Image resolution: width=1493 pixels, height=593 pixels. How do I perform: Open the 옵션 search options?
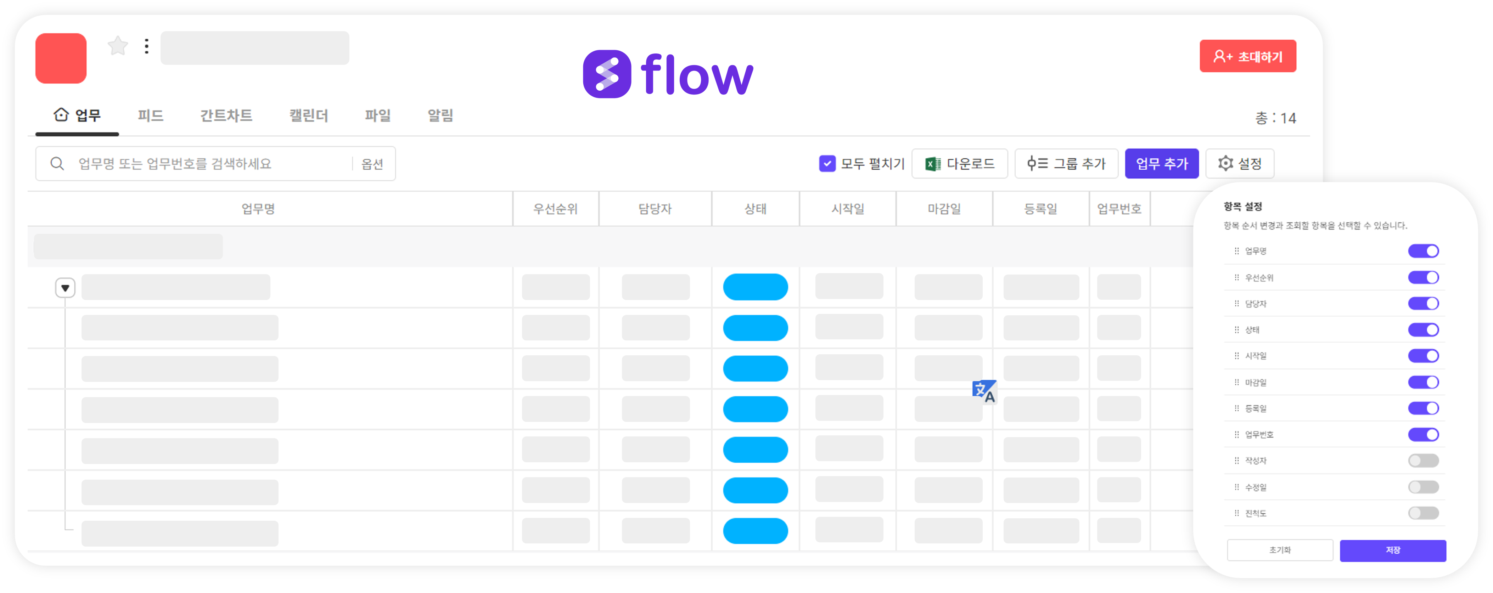(x=372, y=164)
